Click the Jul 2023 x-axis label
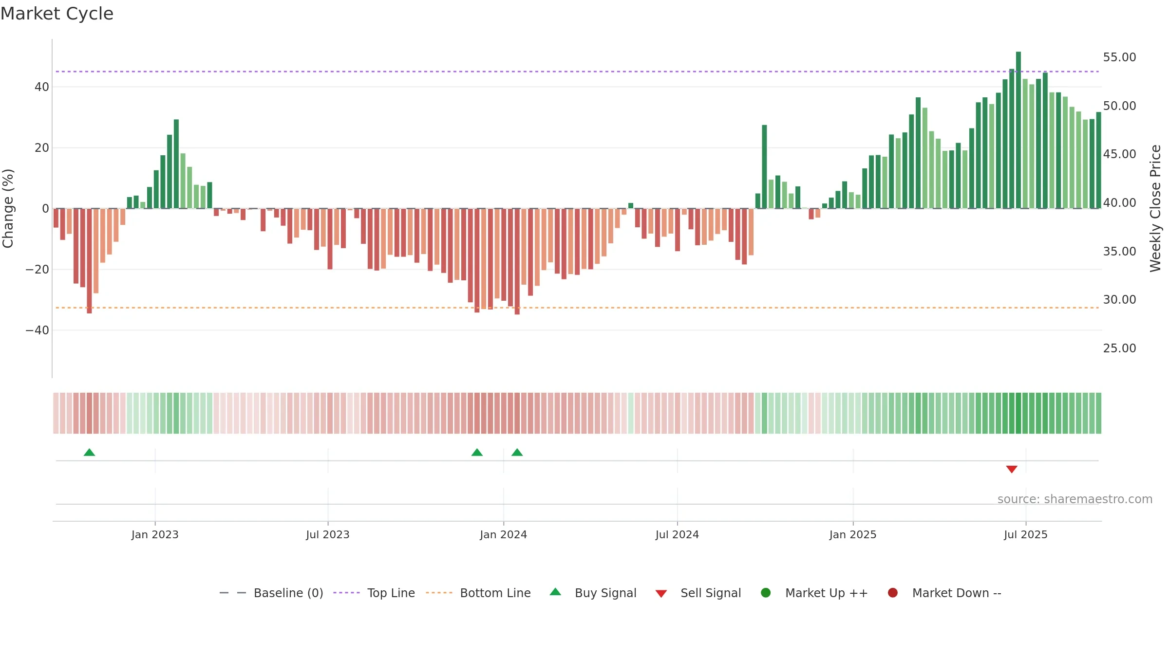 pos(328,535)
